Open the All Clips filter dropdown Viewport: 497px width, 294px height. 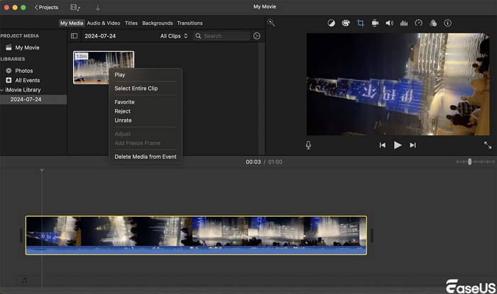174,35
